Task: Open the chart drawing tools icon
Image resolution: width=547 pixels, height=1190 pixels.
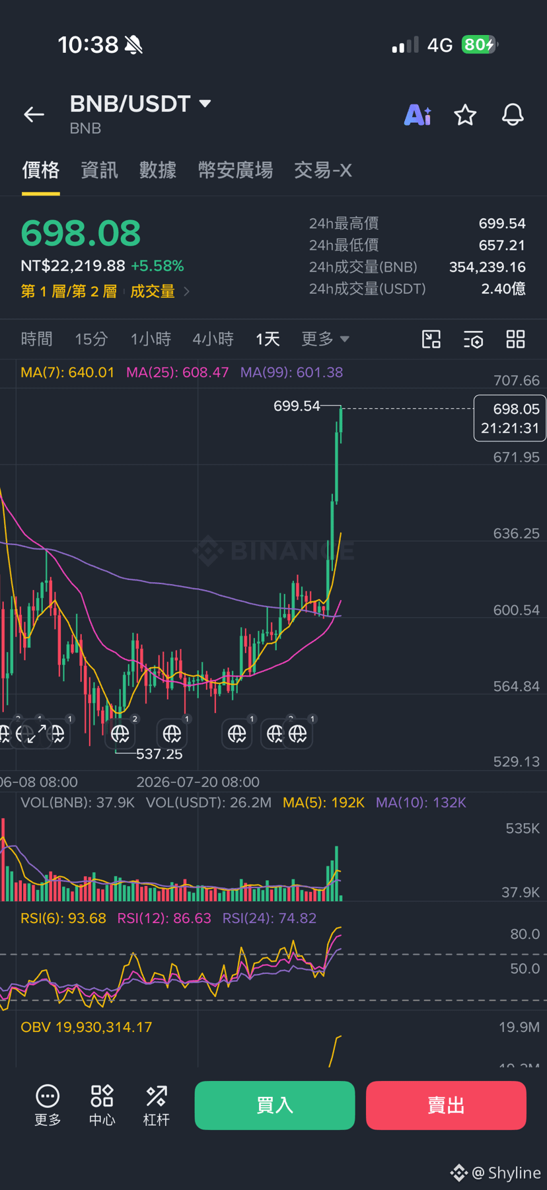Action: [x=431, y=340]
